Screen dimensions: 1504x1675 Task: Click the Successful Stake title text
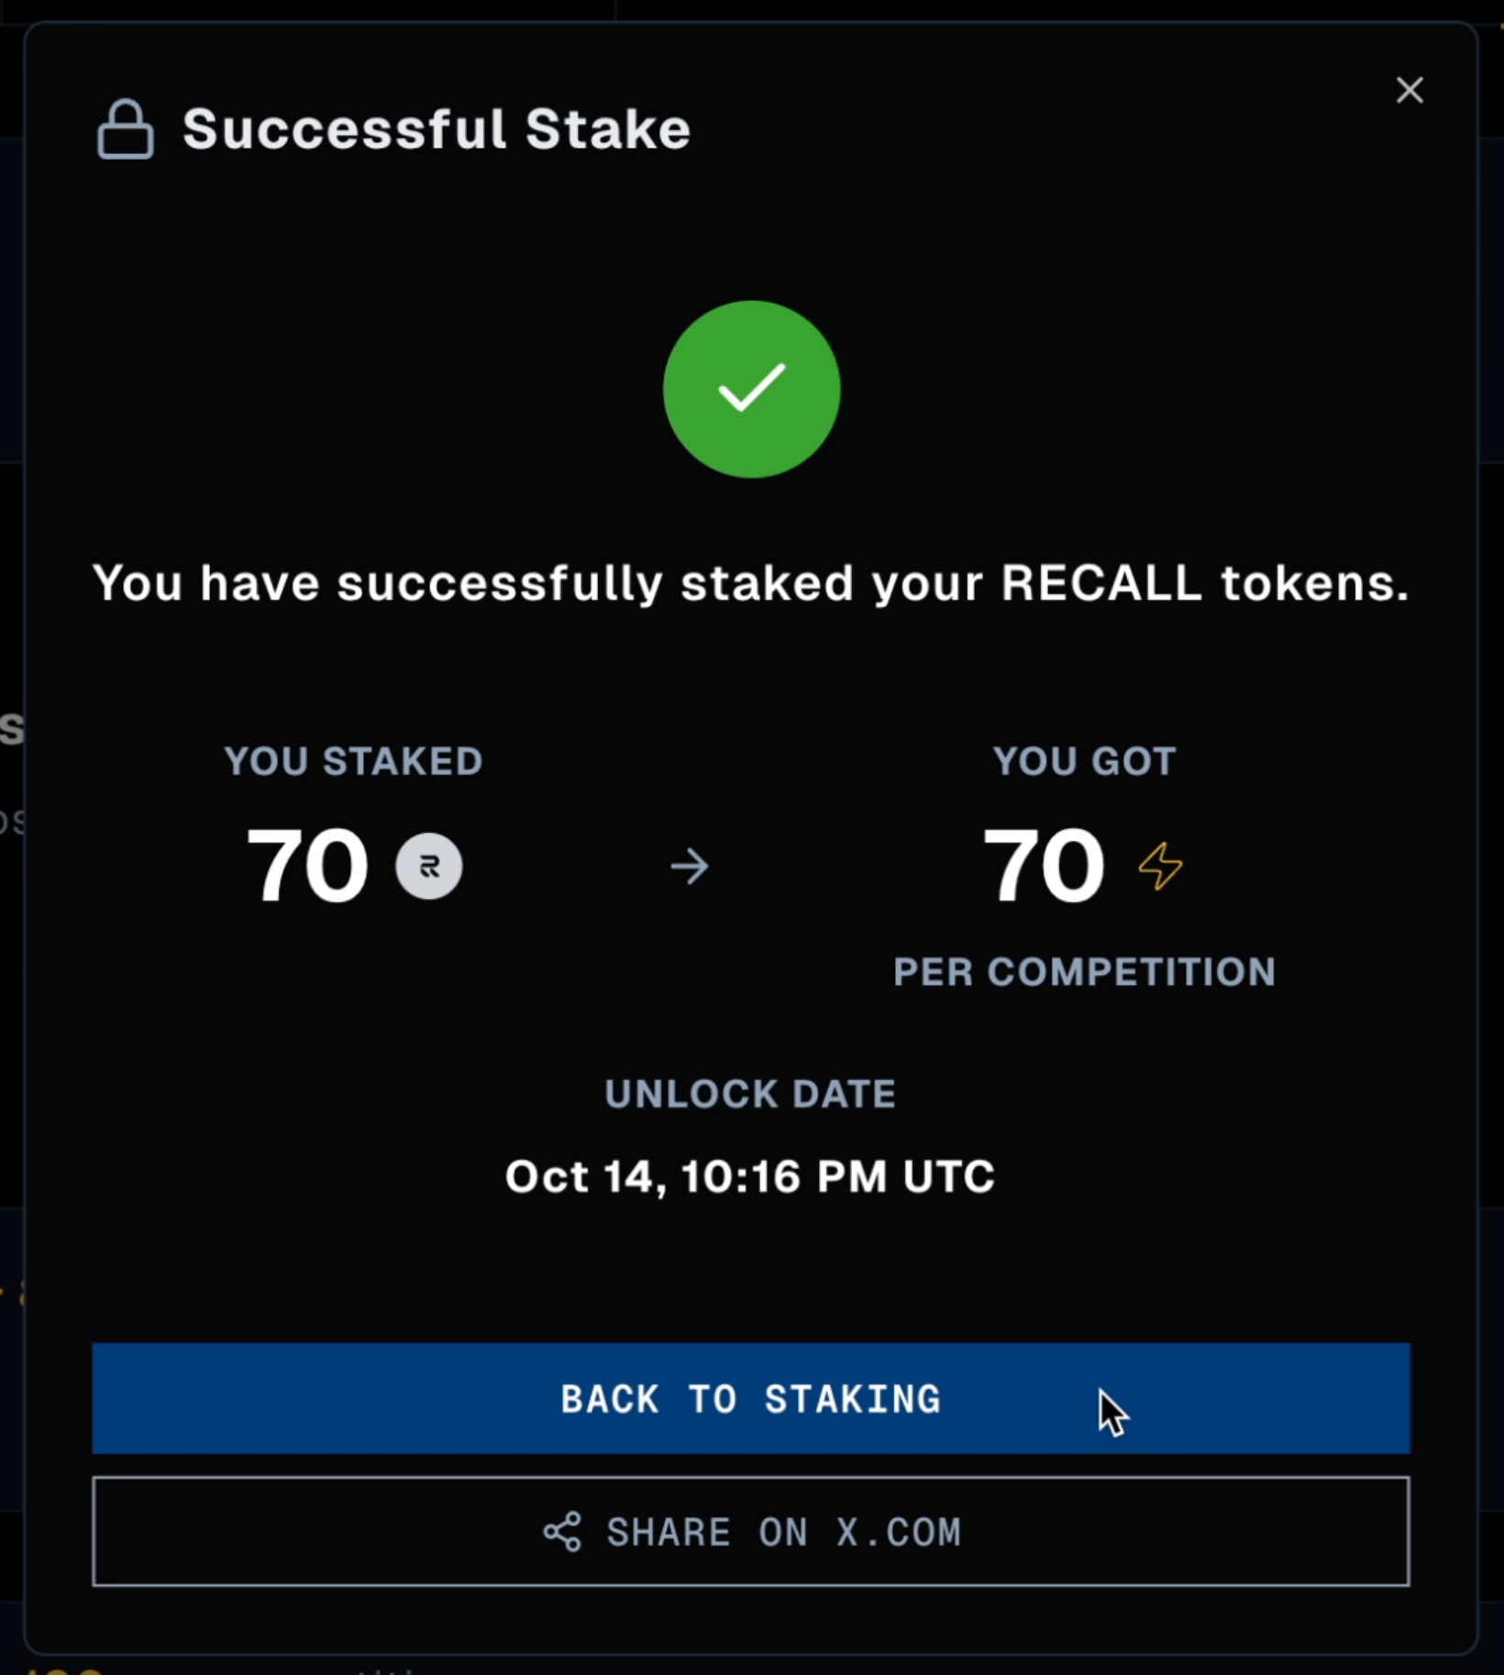point(436,129)
